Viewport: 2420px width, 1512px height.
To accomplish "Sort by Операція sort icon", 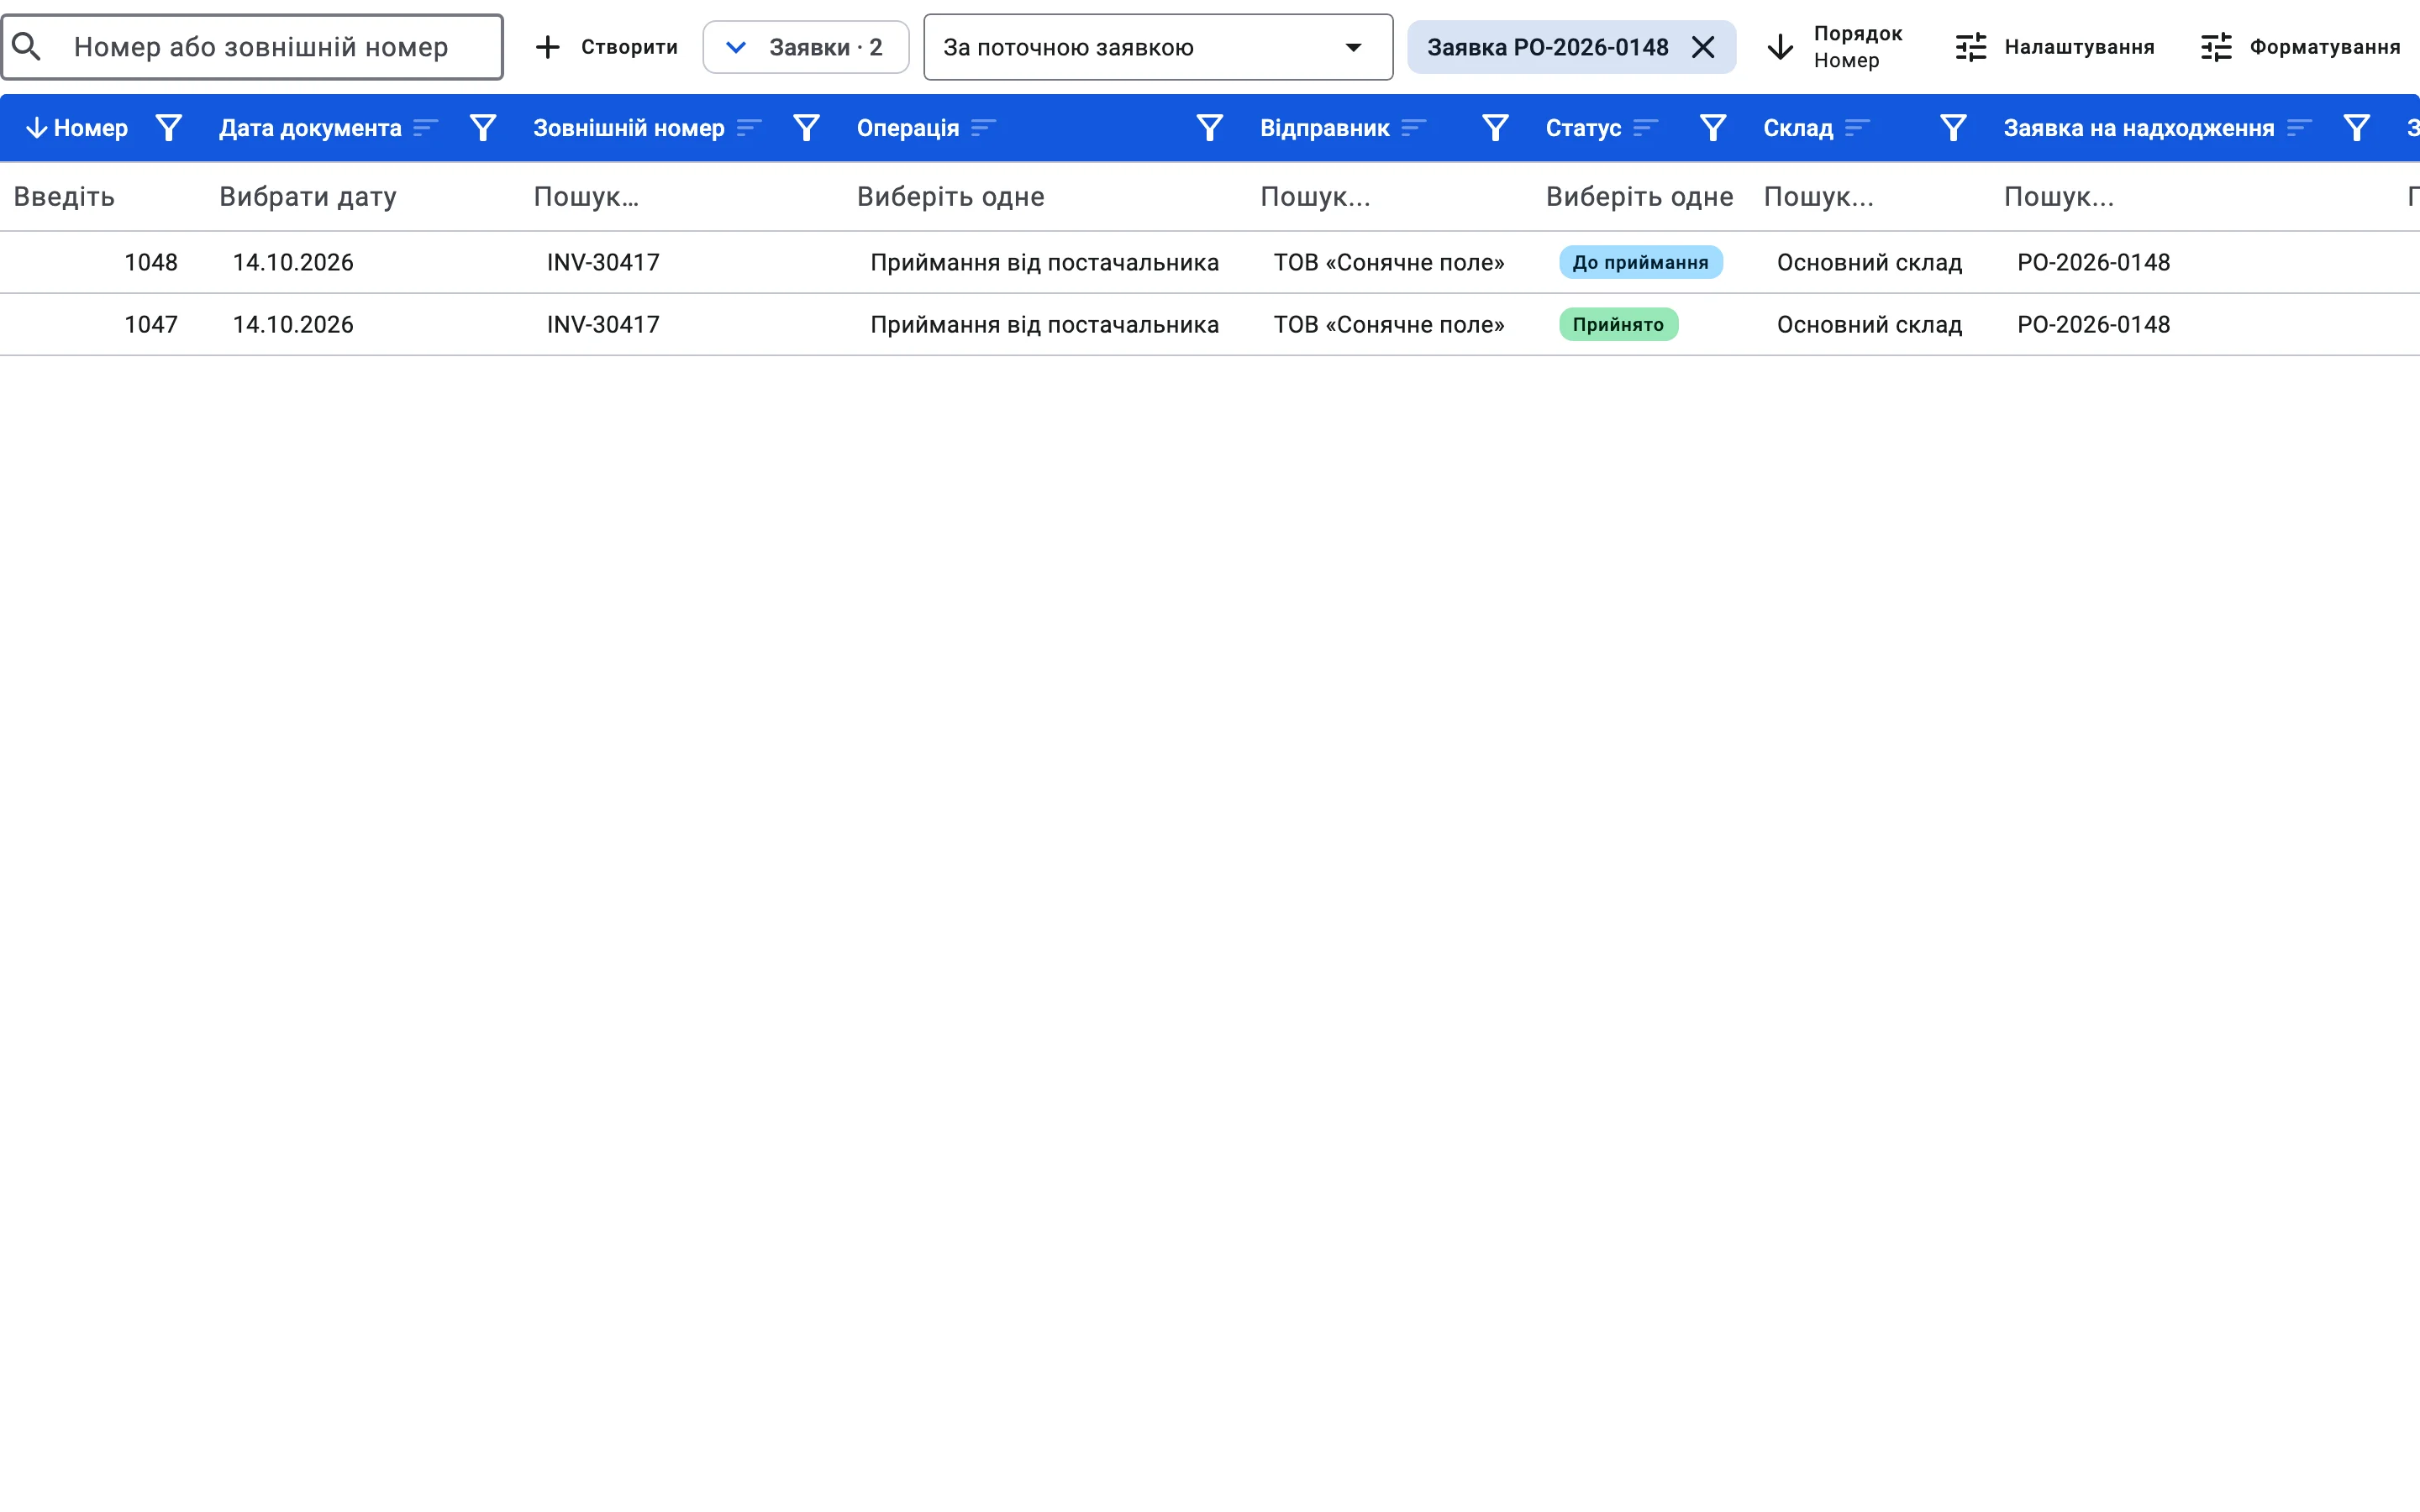I will (x=984, y=128).
